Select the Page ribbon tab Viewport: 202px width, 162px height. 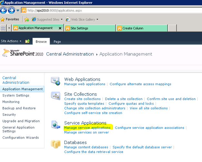(x=57, y=42)
